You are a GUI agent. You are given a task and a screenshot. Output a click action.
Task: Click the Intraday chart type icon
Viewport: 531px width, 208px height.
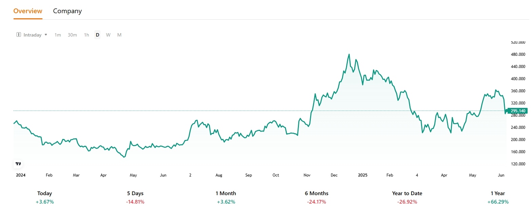pos(19,35)
